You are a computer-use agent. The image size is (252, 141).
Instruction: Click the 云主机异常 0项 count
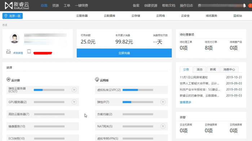coord(184,131)
